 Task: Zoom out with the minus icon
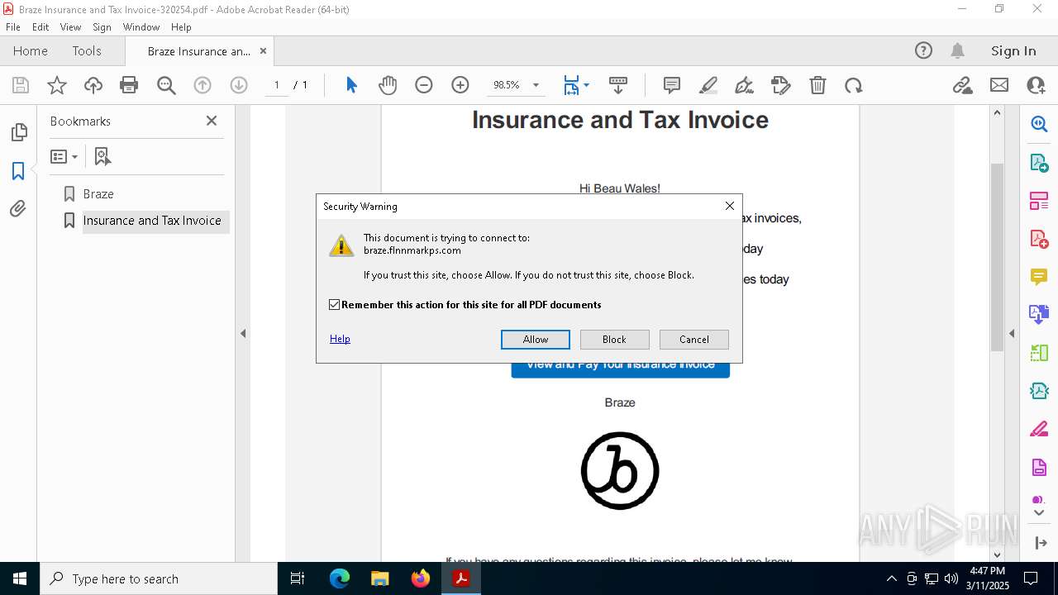coord(424,85)
